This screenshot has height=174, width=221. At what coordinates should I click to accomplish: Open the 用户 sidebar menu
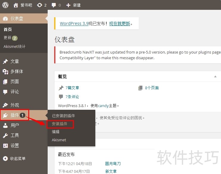click(x=24, y=125)
